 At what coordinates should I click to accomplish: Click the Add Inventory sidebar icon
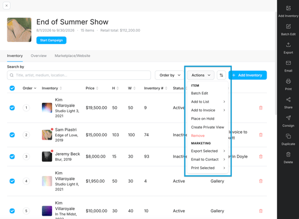pyautogui.click(x=288, y=8)
